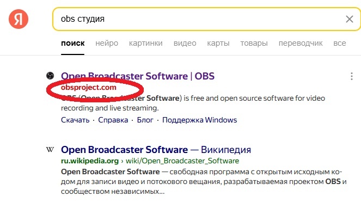Open 'Open Broadcaster Software — Википедия' result
The image size is (361, 202).
(x=156, y=150)
